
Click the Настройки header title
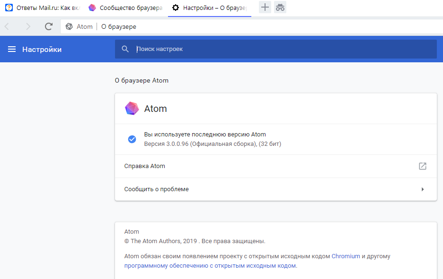click(42, 49)
